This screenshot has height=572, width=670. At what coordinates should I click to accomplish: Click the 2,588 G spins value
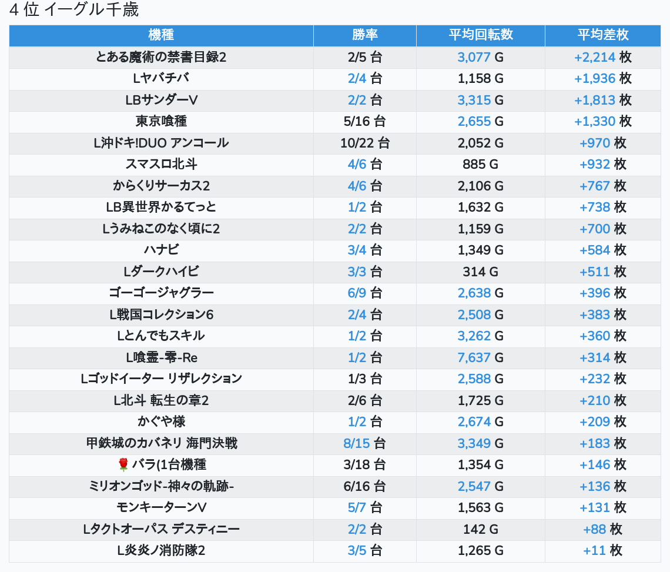[x=481, y=379]
